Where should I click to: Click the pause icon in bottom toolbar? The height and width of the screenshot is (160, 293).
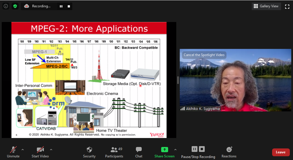pyautogui.click(x=194, y=149)
